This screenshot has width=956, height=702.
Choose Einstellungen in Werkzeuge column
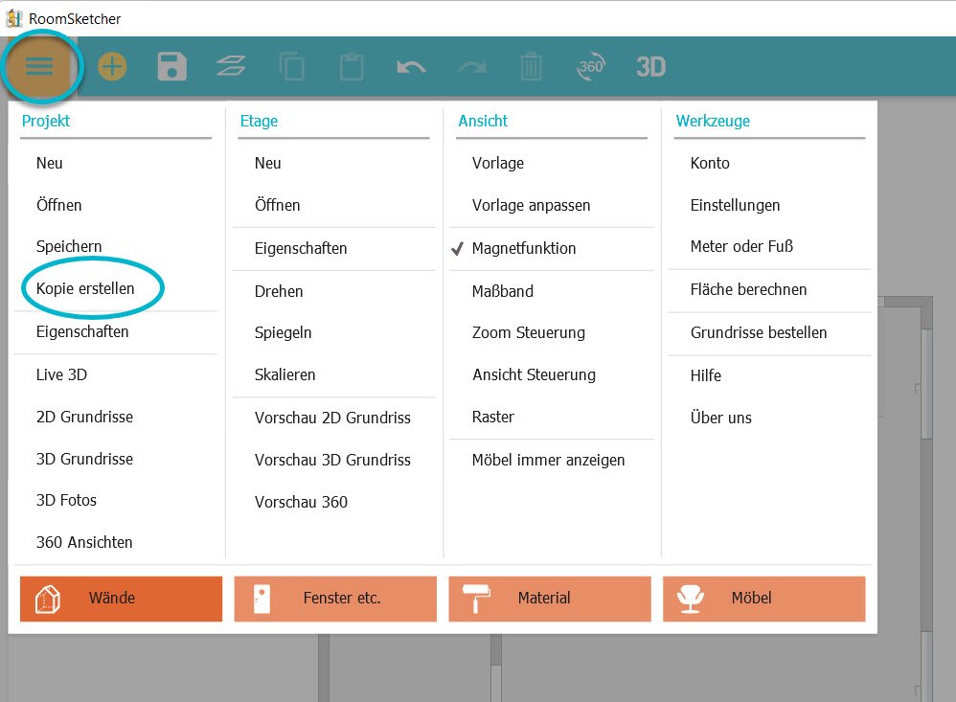point(735,205)
